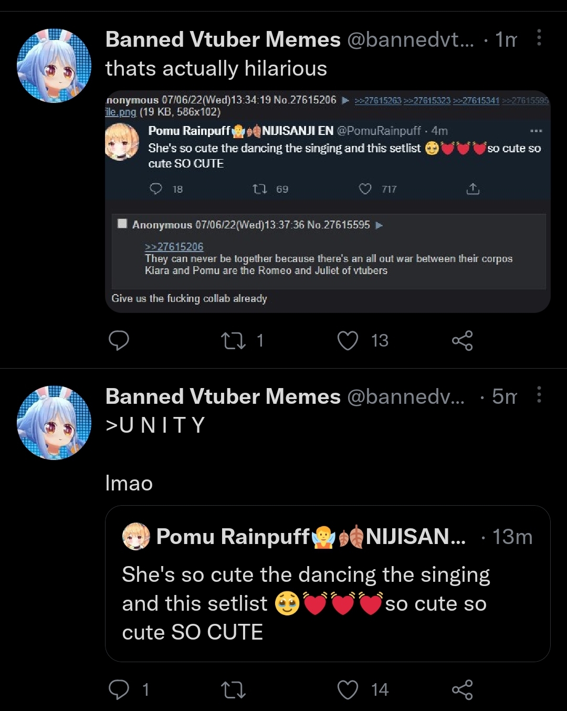
Task: Tap the "thats actually hilarious" tweet text
Action: pyautogui.click(x=216, y=69)
